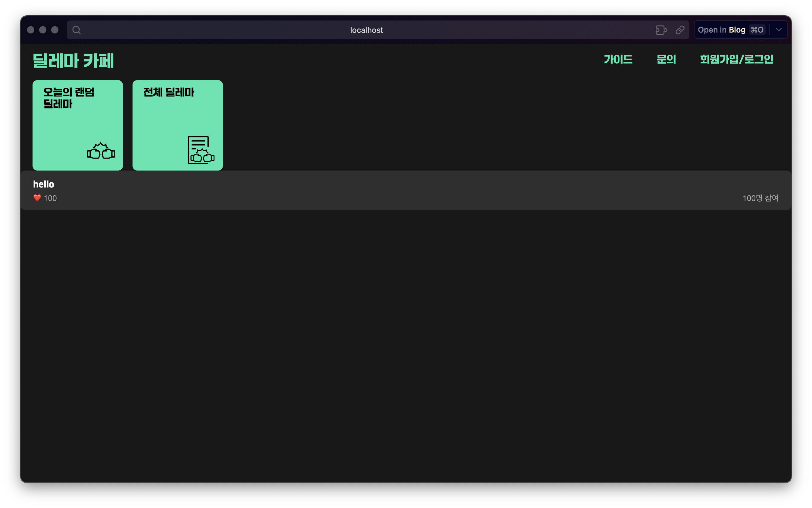This screenshot has width=812, height=508.
Task: Click the red close window dot
Action: (x=30, y=30)
